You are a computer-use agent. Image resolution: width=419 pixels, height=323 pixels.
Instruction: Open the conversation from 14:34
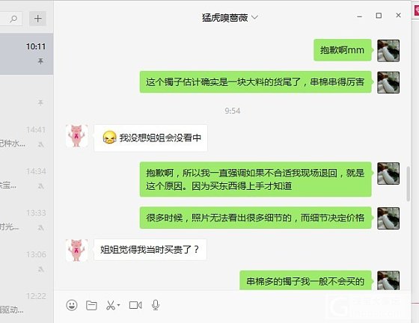pos(26,179)
